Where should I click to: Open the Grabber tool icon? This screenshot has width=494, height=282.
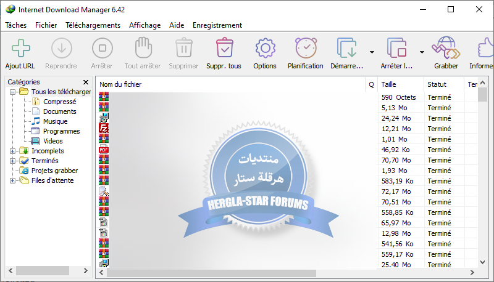[x=446, y=48]
